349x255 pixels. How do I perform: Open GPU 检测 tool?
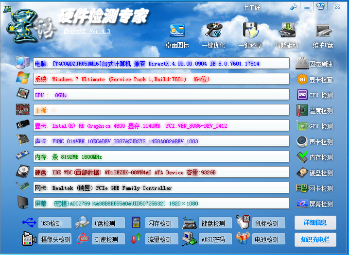tap(314, 126)
